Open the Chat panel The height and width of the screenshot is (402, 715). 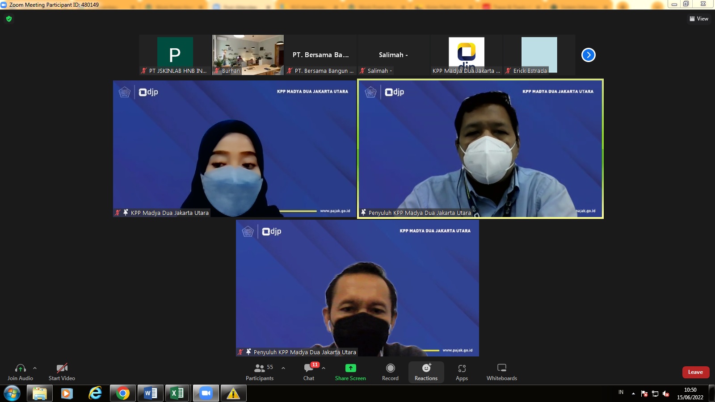point(308,372)
